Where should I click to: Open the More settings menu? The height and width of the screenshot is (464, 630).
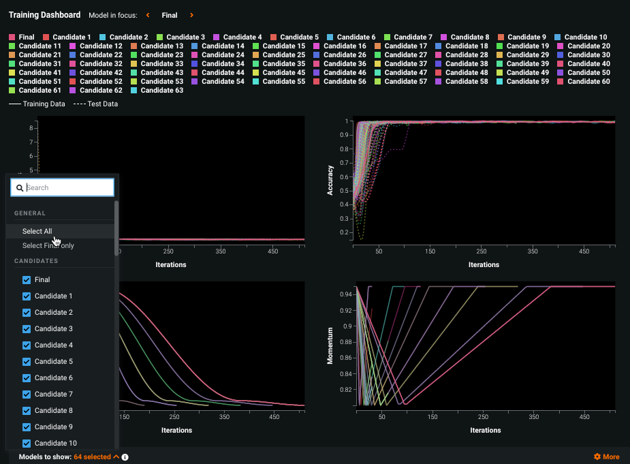(611, 457)
